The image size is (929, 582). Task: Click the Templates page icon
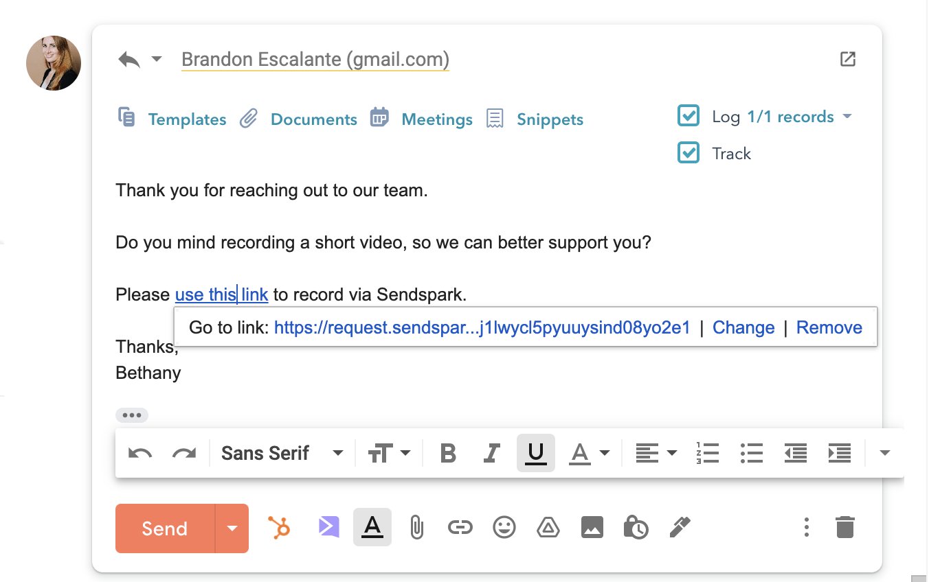pos(126,117)
